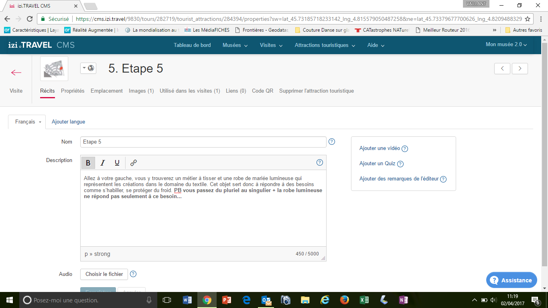The width and height of the screenshot is (548, 308).
Task: Open the Emplacement tab
Action: 107,91
